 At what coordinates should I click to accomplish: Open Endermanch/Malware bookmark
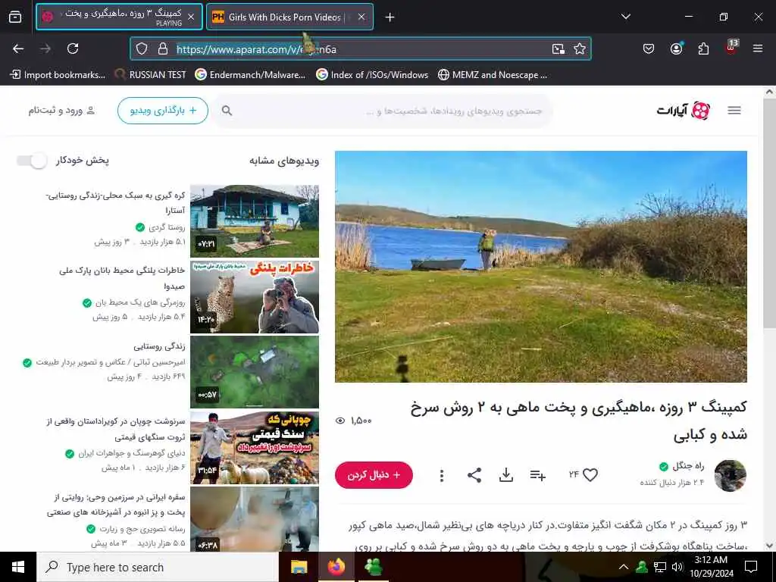coord(250,75)
